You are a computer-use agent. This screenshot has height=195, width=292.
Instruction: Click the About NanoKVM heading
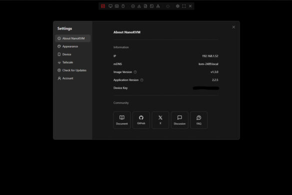point(127,32)
